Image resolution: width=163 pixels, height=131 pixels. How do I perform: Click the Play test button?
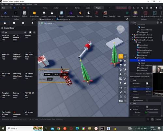point(14,8)
